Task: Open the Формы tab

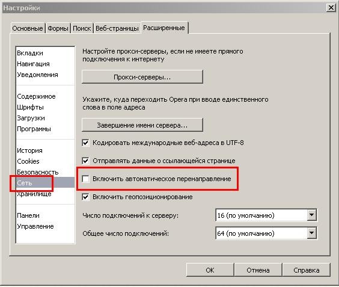Action: [58, 28]
